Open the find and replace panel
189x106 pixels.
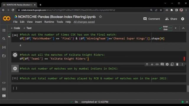[x=4, y=39]
